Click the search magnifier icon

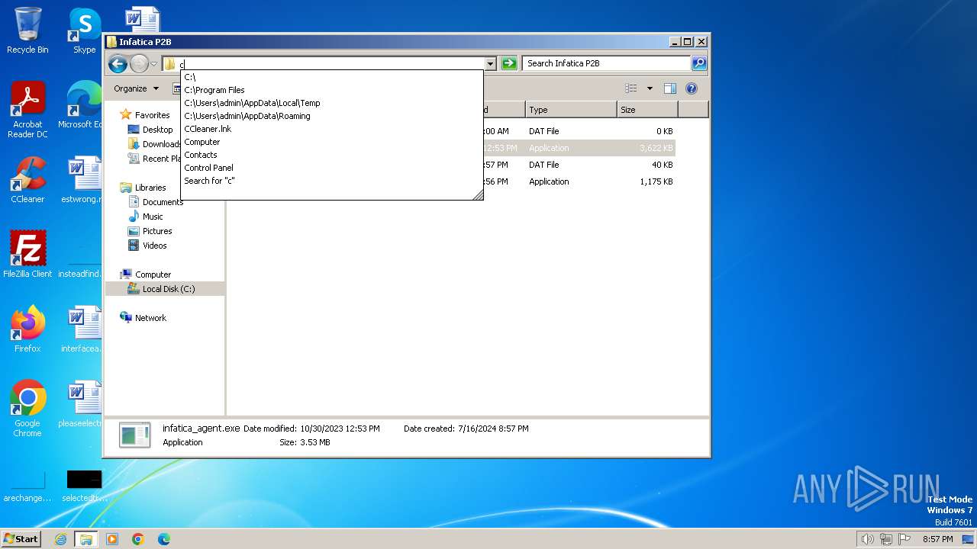pyautogui.click(x=699, y=63)
